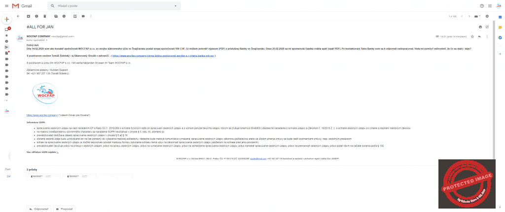Archive this email conversation
The height and width of the screenshot is (212, 505).
click(x=28, y=16)
